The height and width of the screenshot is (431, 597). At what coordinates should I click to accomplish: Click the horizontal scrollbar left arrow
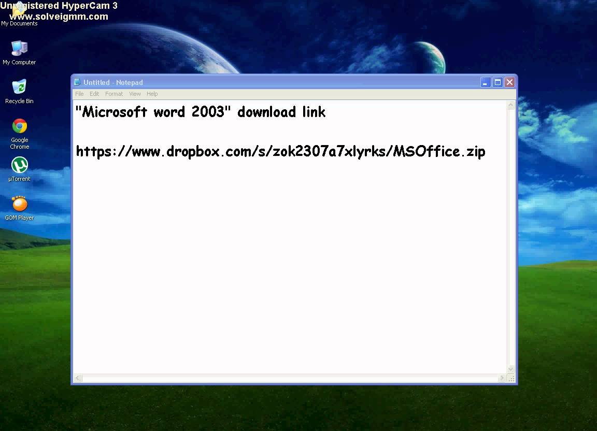[78, 378]
